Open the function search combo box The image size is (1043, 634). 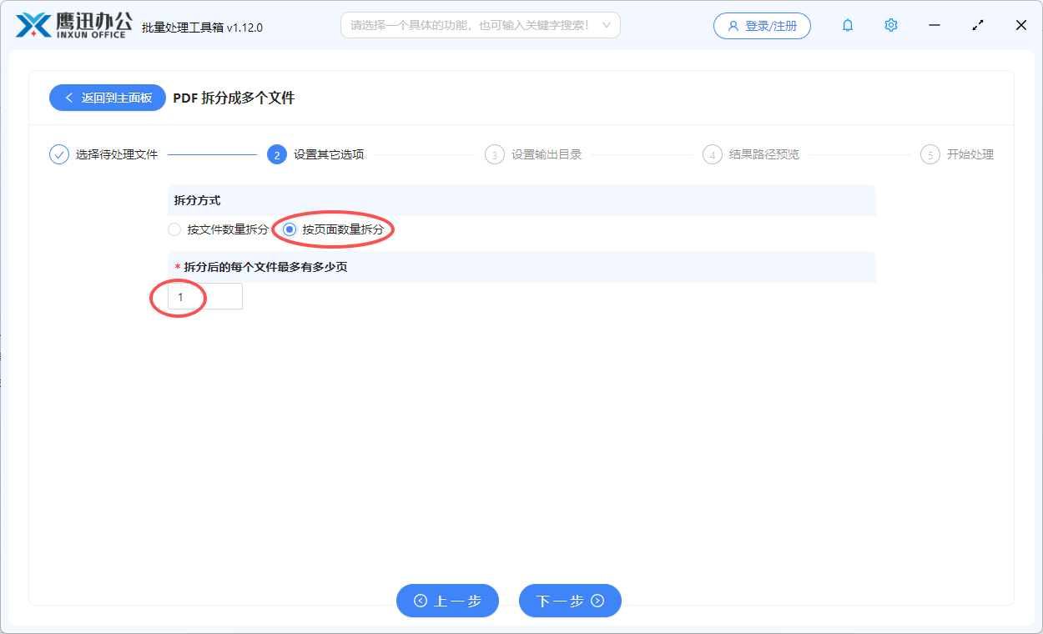[470, 26]
